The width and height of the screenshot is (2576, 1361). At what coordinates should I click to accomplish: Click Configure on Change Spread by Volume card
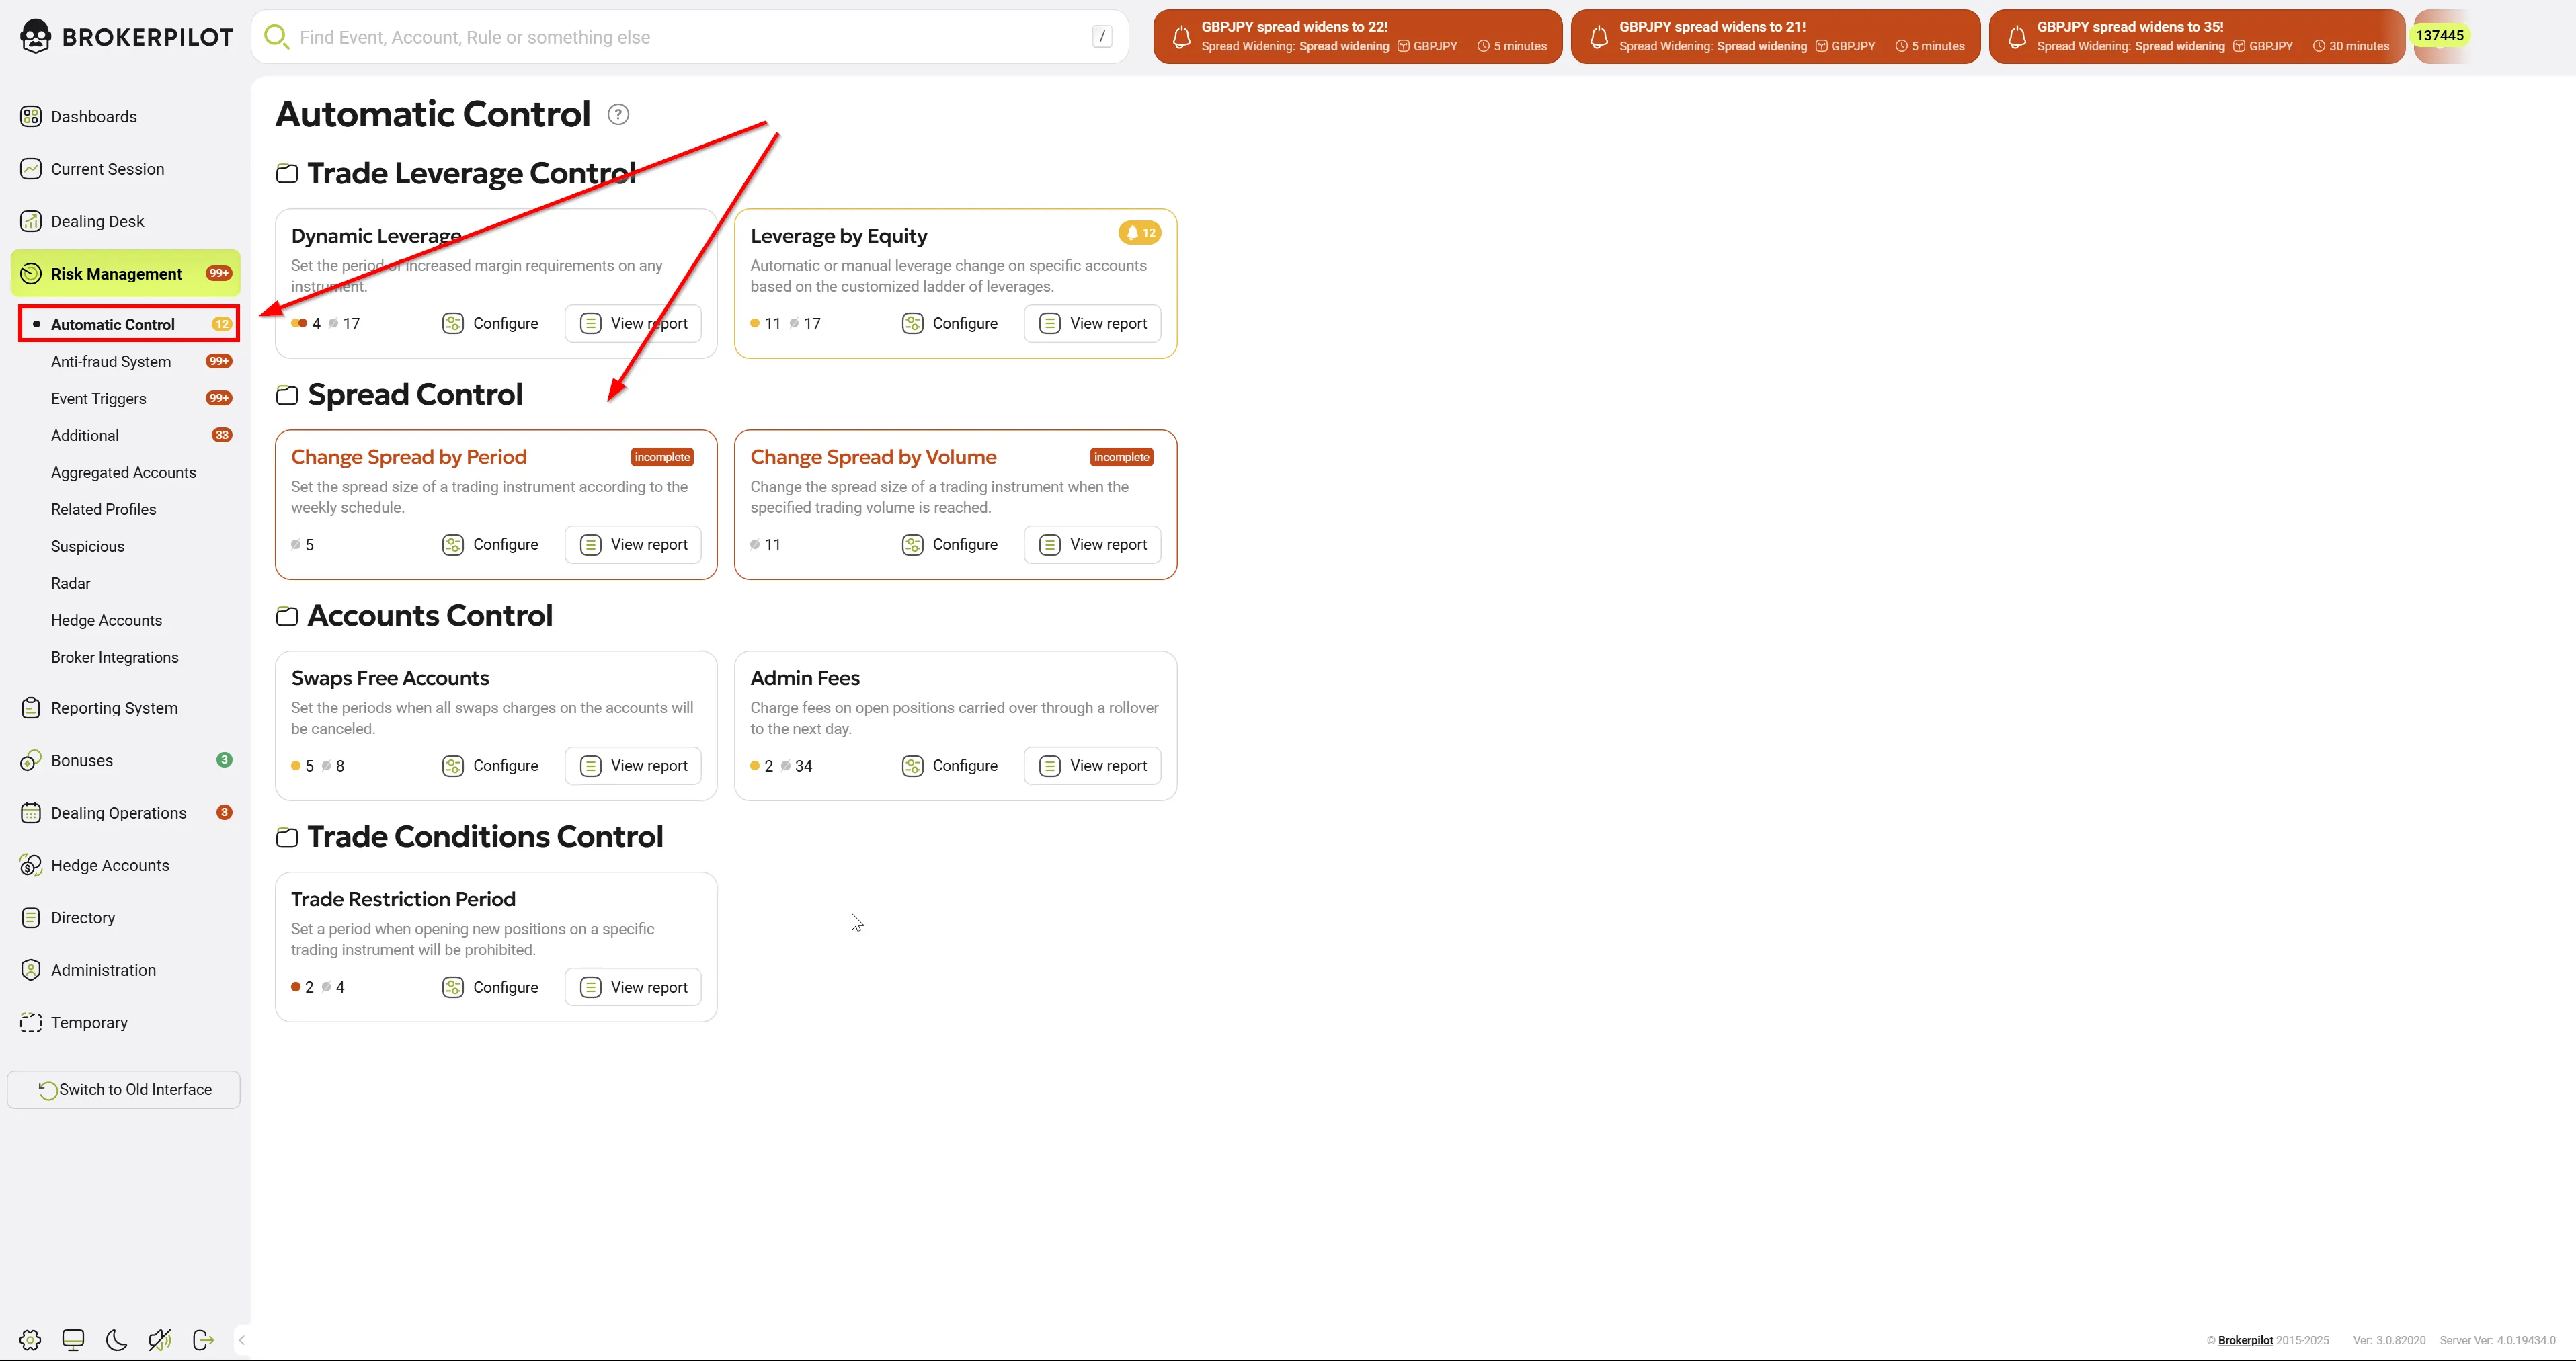click(950, 544)
